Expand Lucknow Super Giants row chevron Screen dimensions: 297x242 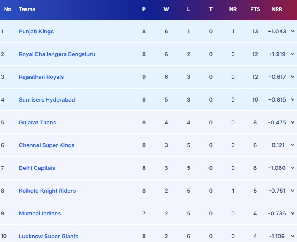click(x=292, y=237)
